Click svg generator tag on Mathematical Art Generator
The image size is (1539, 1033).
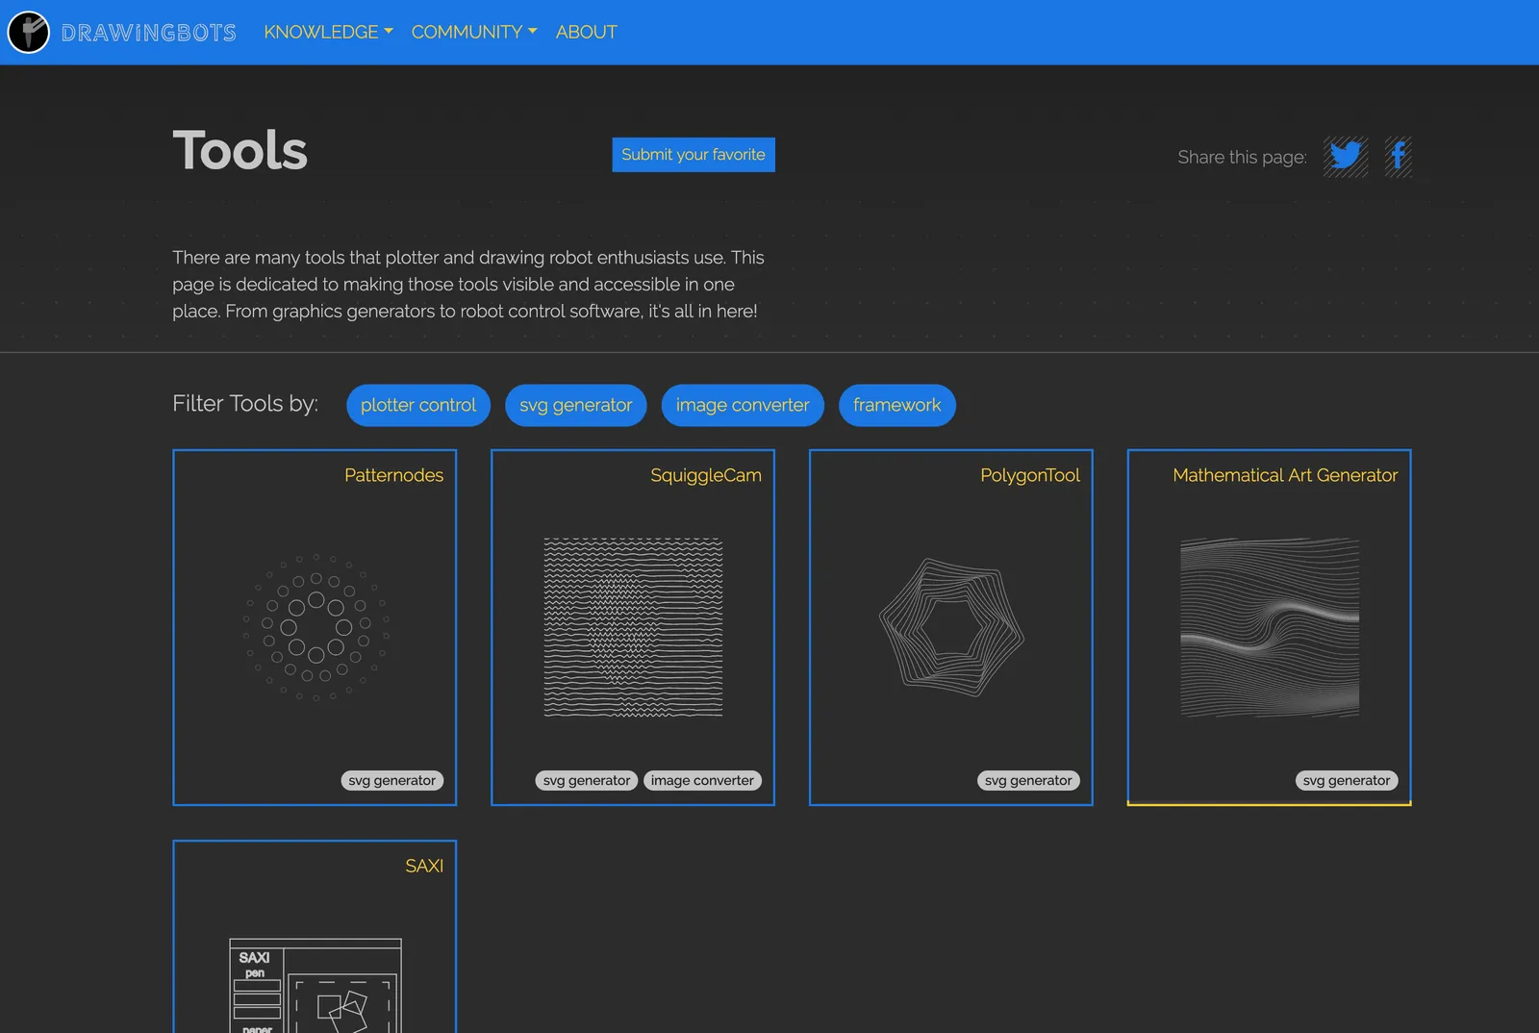click(1347, 781)
